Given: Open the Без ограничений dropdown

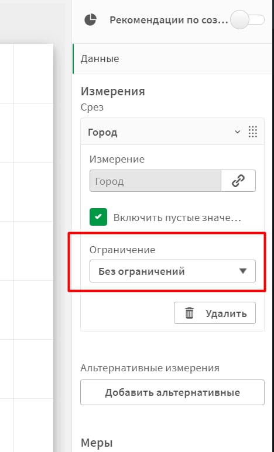Looking at the screenshot, I should [x=173, y=271].
